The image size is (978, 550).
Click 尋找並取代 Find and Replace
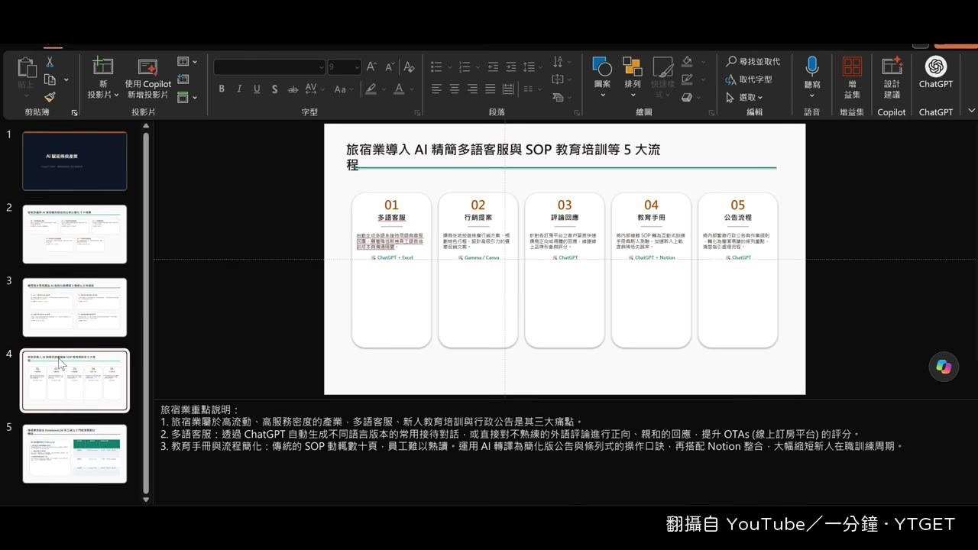coord(753,61)
